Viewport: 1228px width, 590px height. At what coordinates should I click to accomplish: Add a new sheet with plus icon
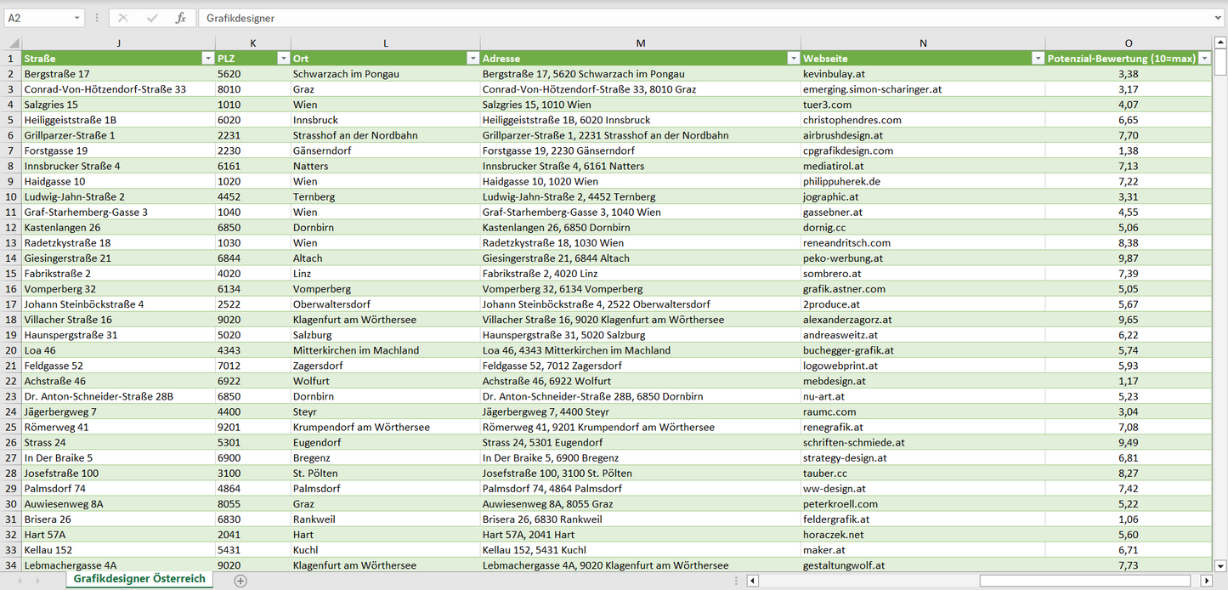point(241,581)
